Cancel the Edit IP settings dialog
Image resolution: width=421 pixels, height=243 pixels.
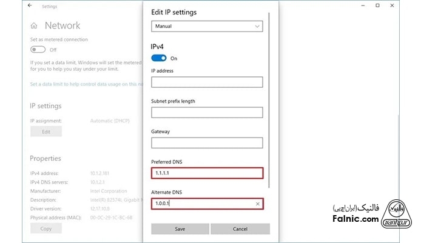[x=240, y=228]
